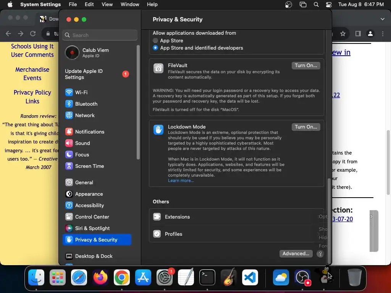Open Launchpad from the Dock
This screenshot has height=293, width=391.
(x=58, y=277)
